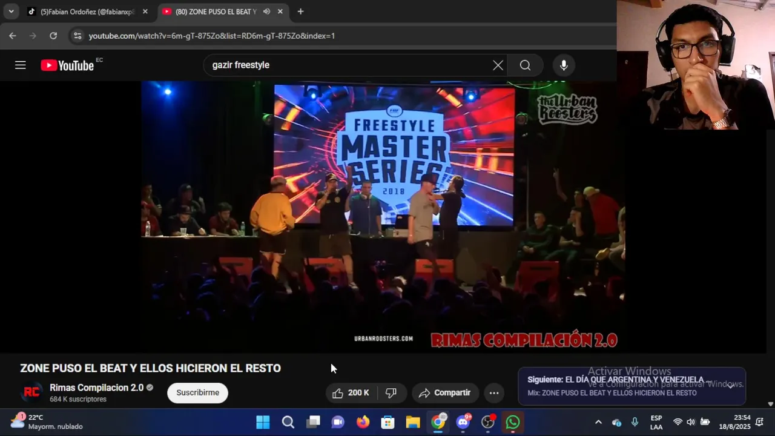Mute the tab via its speaker icon

coord(266,12)
